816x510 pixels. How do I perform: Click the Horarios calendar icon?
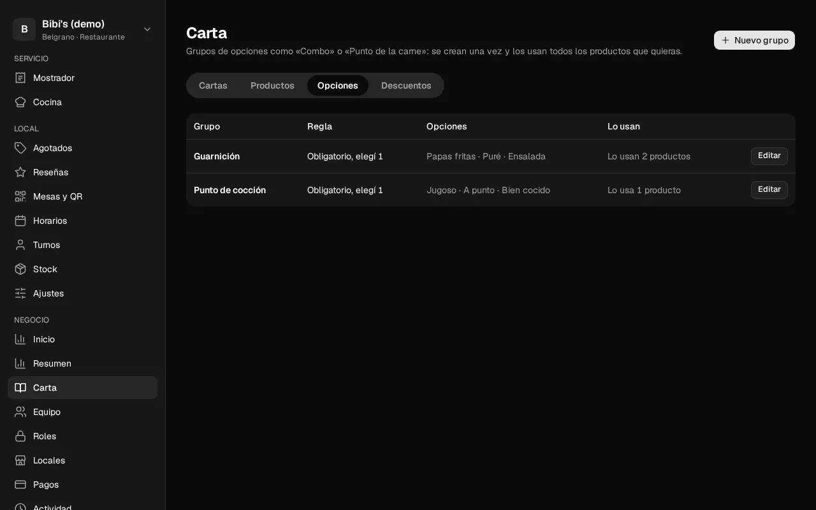point(20,221)
